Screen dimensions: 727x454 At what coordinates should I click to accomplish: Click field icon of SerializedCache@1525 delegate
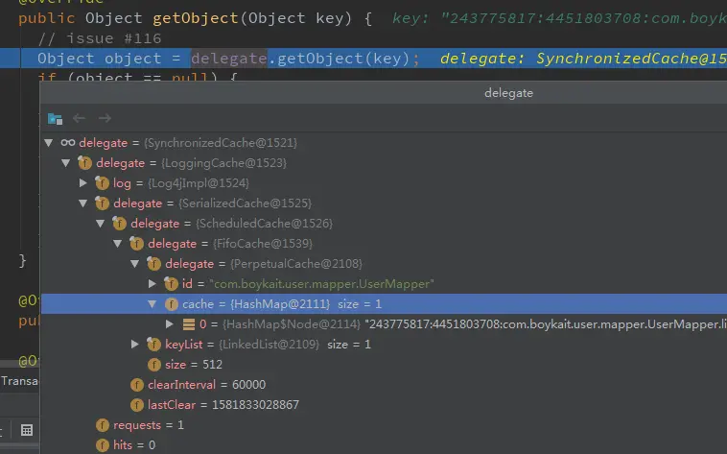[102, 203]
